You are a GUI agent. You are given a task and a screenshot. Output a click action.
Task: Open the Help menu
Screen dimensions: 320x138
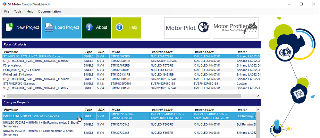click(x=30, y=11)
